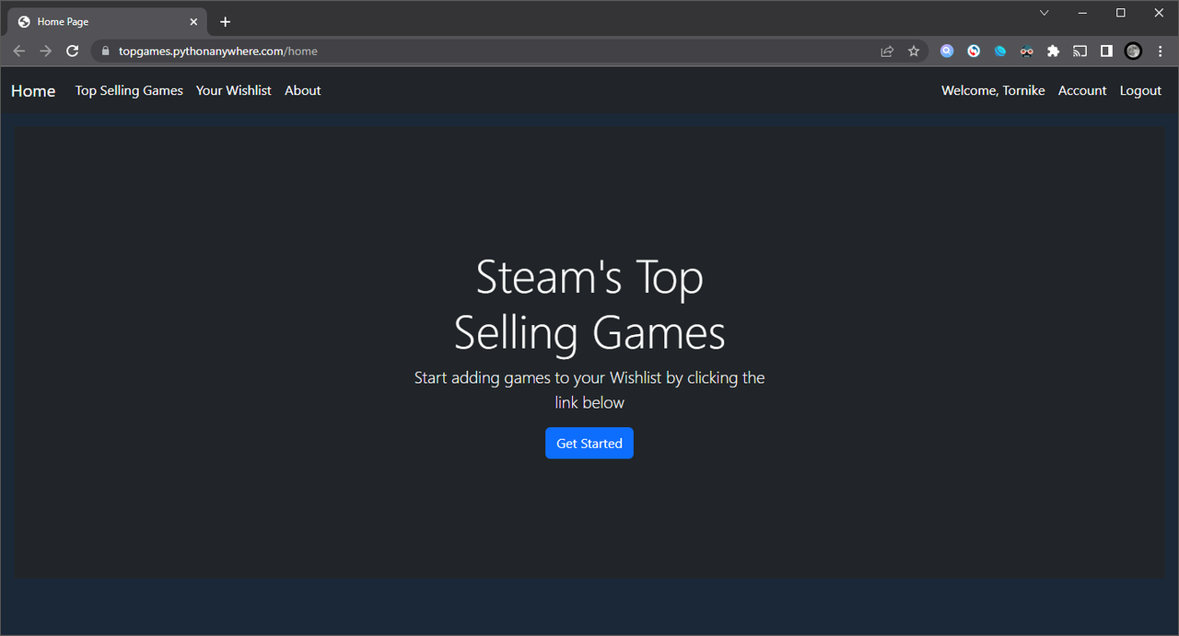Toggle the browser side panel icon
Screen dimensions: 1179x636
(x=1106, y=52)
